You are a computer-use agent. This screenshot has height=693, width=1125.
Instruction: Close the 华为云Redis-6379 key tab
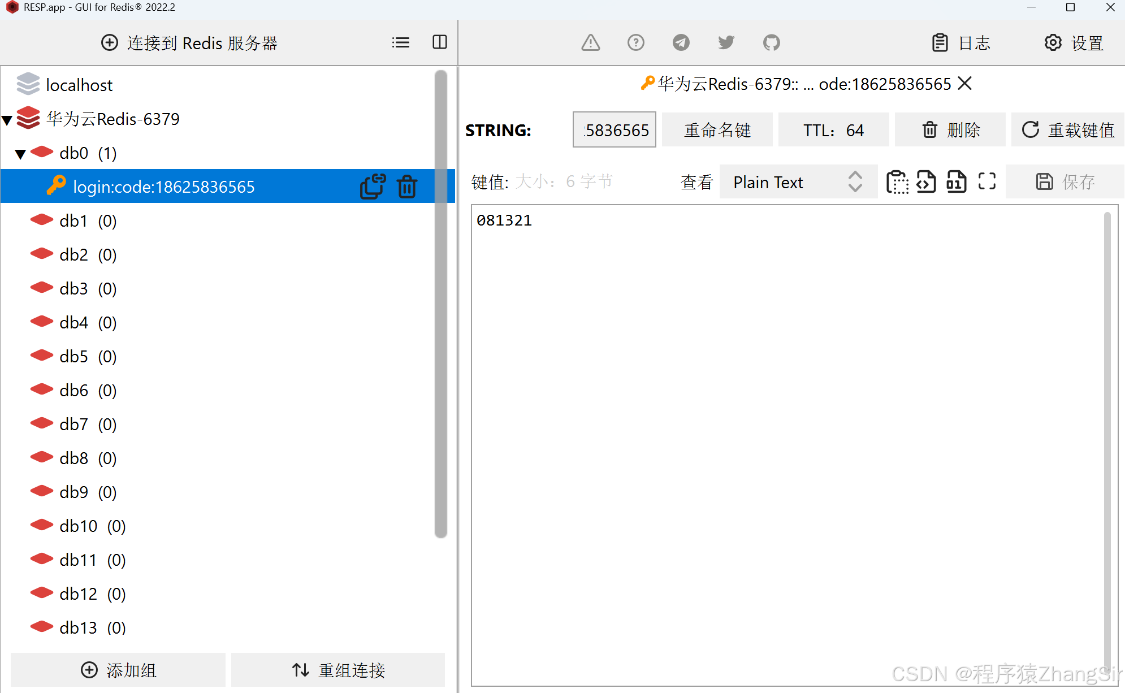(x=965, y=84)
